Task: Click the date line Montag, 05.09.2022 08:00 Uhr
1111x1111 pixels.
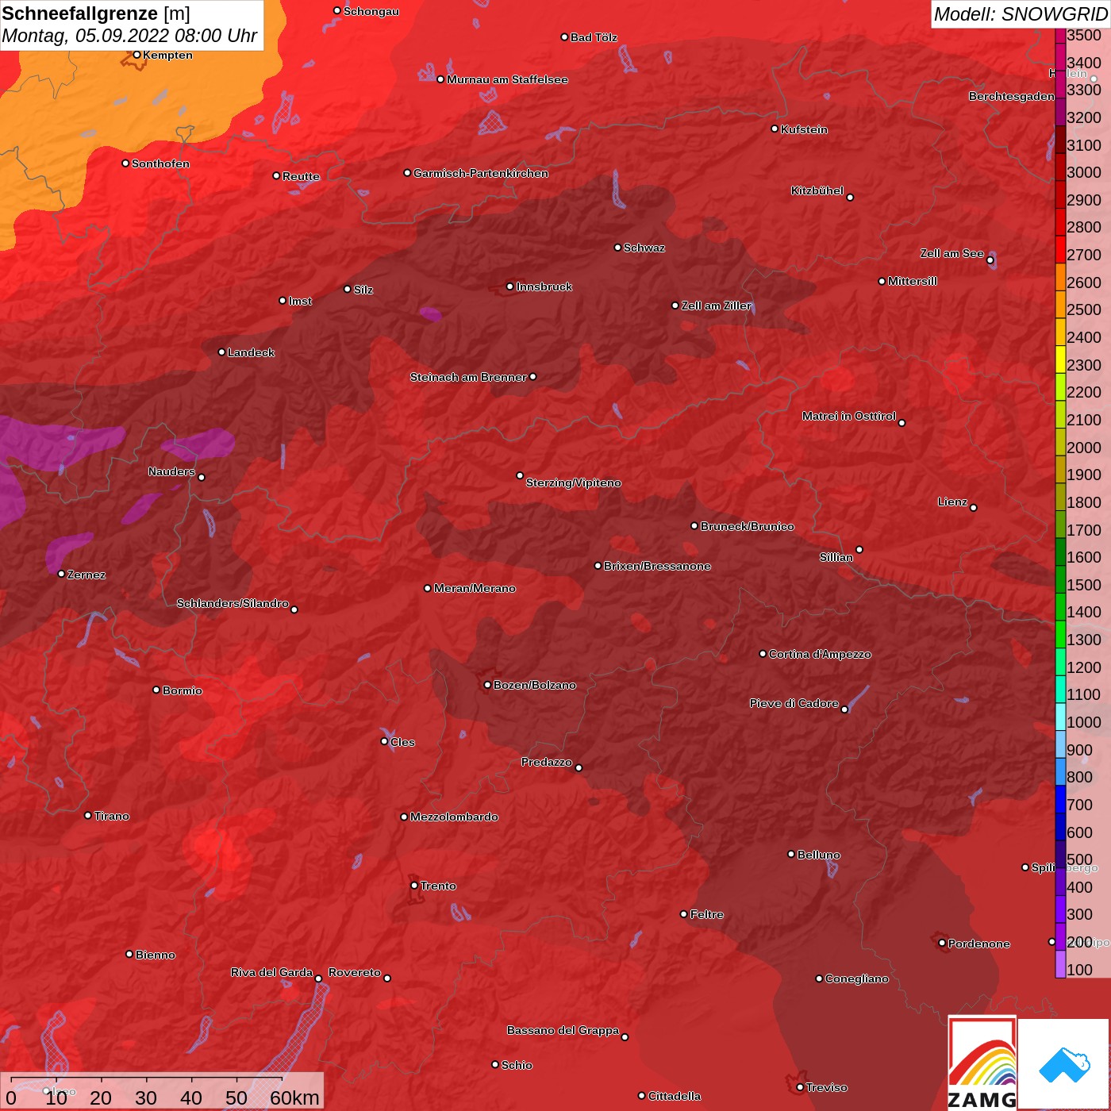Action: pos(129,37)
